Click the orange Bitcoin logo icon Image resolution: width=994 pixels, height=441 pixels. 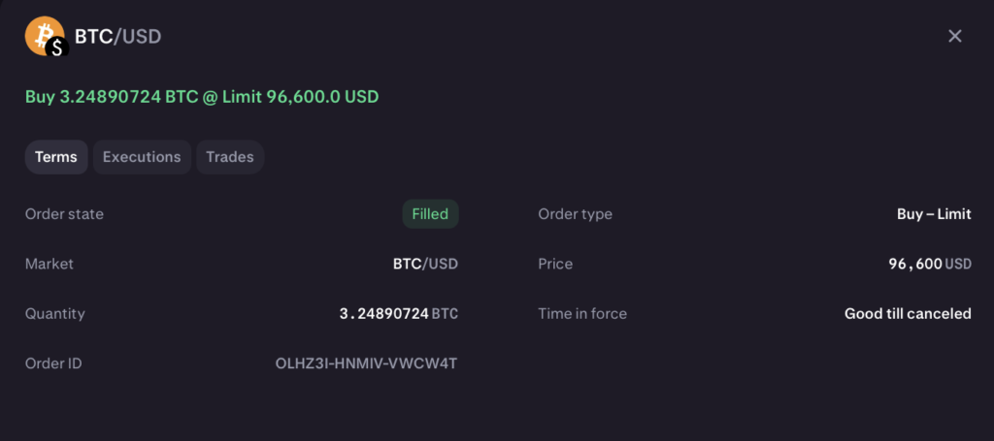pos(45,36)
